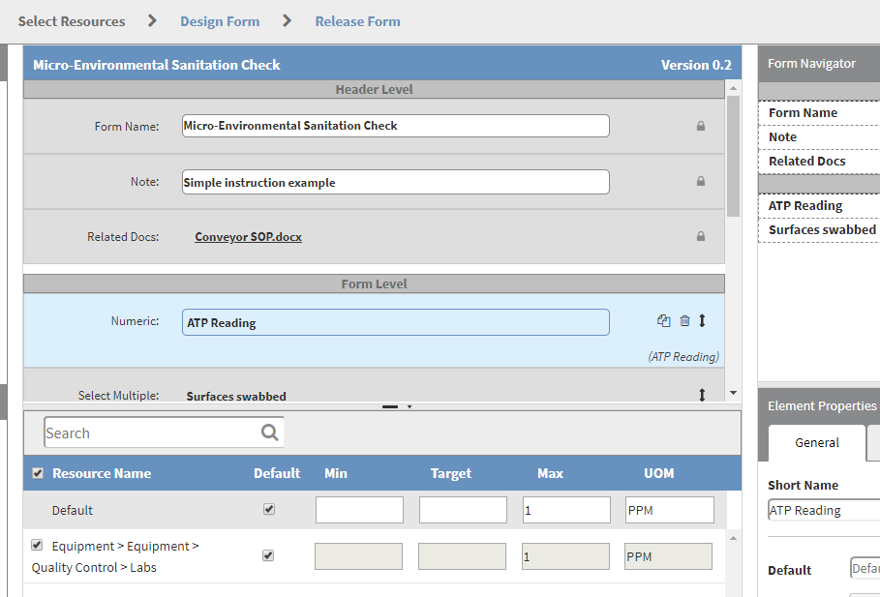
Task: Click the move arrow for Surfaces swabbed row
Action: (x=702, y=395)
